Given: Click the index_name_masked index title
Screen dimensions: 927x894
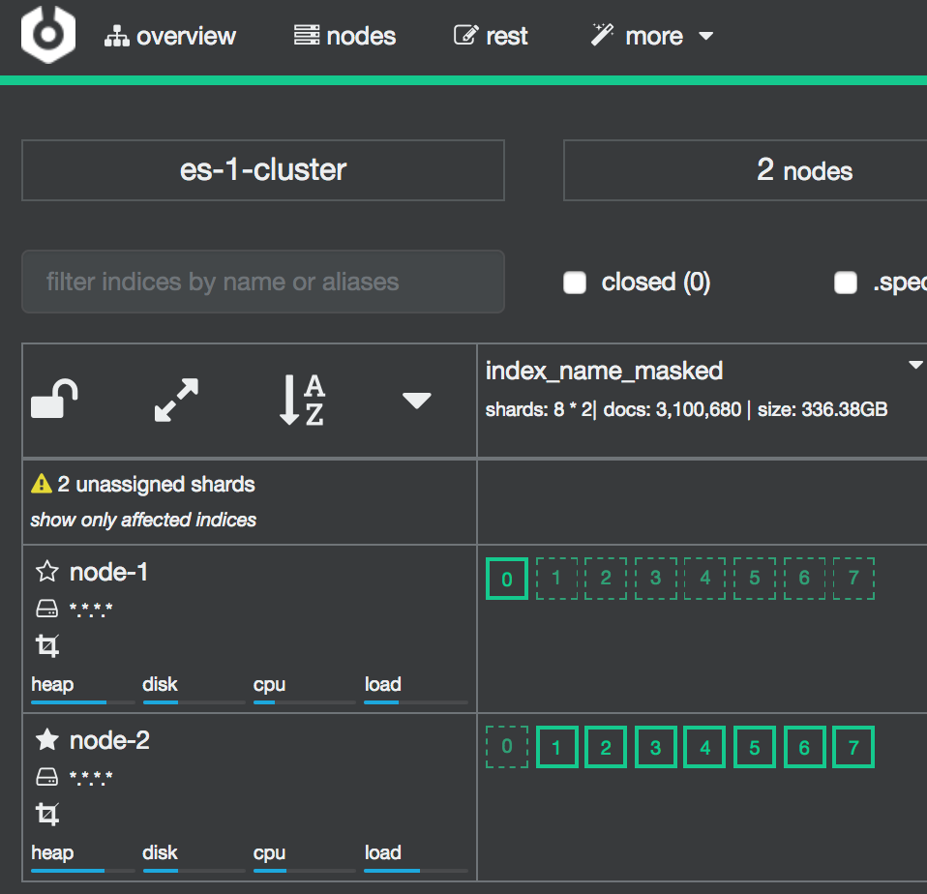Looking at the screenshot, I should pyautogui.click(x=604, y=372).
